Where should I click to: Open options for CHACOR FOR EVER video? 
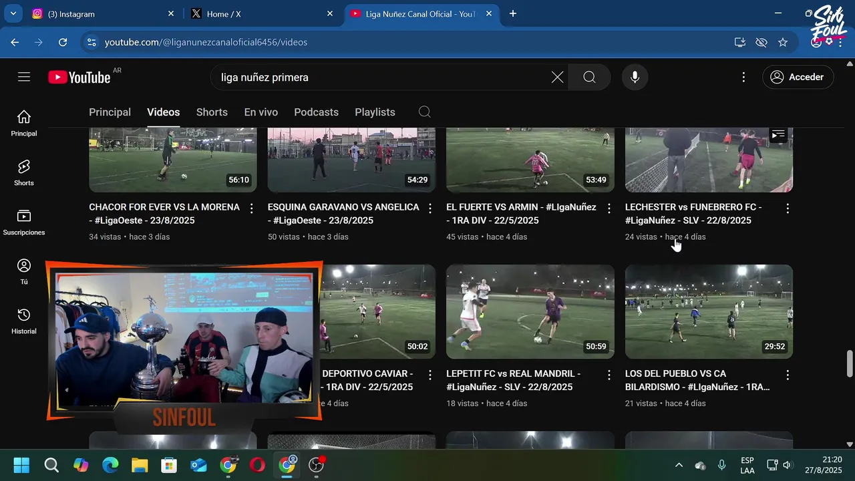point(252,208)
